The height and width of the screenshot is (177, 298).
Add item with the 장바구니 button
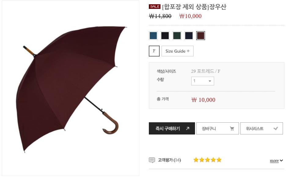[x=217, y=128]
